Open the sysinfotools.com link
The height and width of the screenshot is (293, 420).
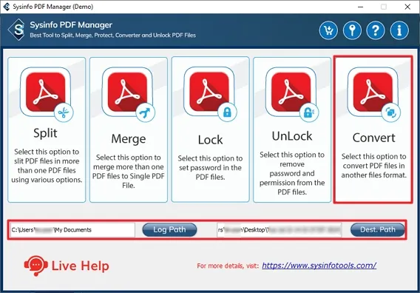319,266
